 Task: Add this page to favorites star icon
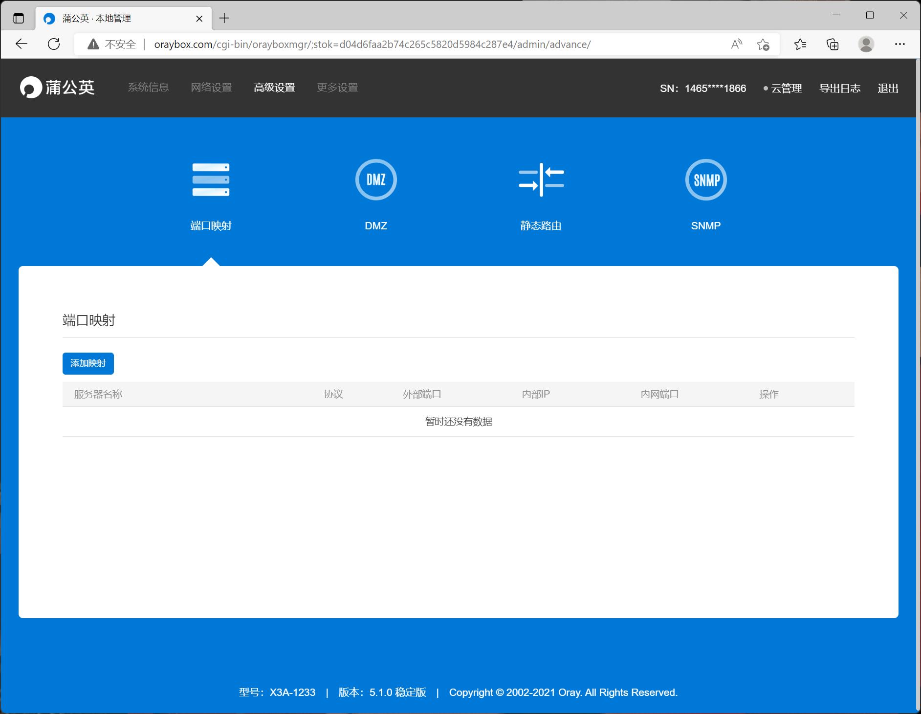pyautogui.click(x=763, y=45)
